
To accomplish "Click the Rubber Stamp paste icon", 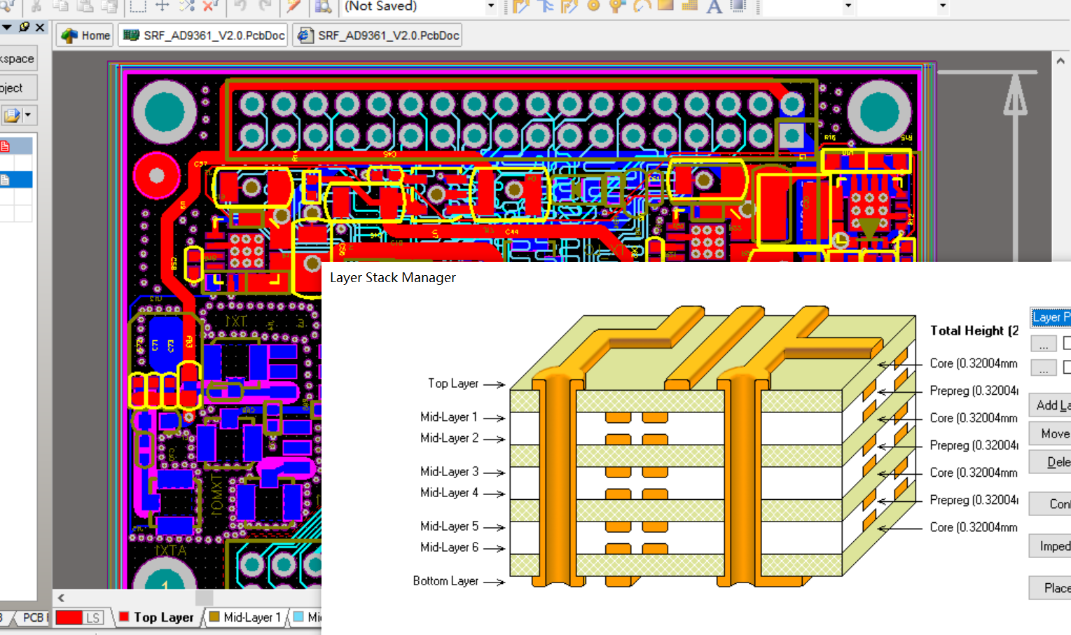I will coord(109,6).
